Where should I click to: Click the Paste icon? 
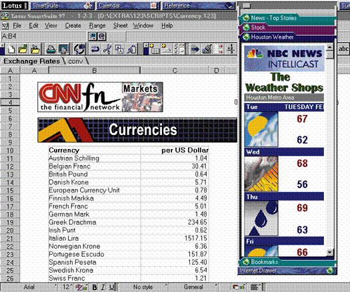coord(132,49)
